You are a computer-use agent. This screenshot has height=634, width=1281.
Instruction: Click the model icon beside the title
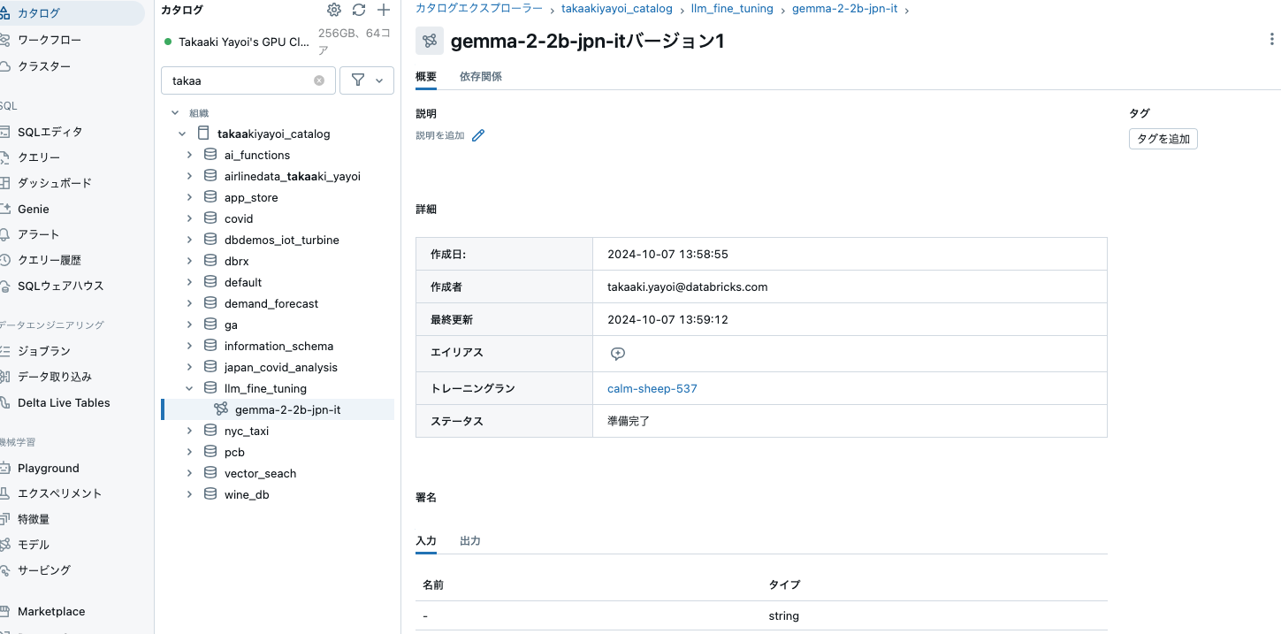430,41
